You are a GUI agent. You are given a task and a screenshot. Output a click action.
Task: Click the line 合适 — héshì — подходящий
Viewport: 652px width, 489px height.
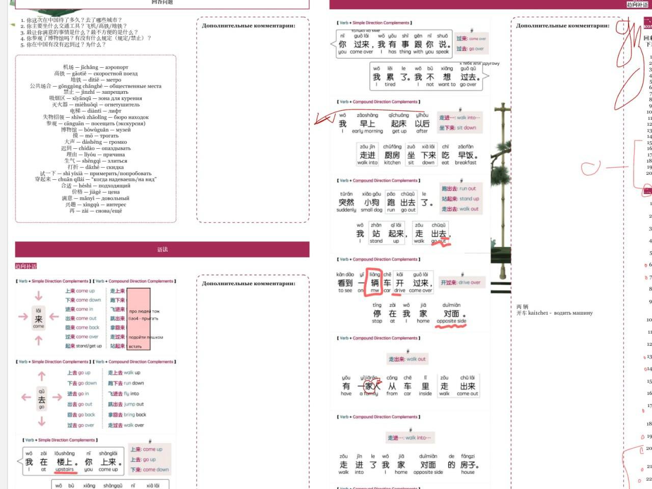(96, 186)
